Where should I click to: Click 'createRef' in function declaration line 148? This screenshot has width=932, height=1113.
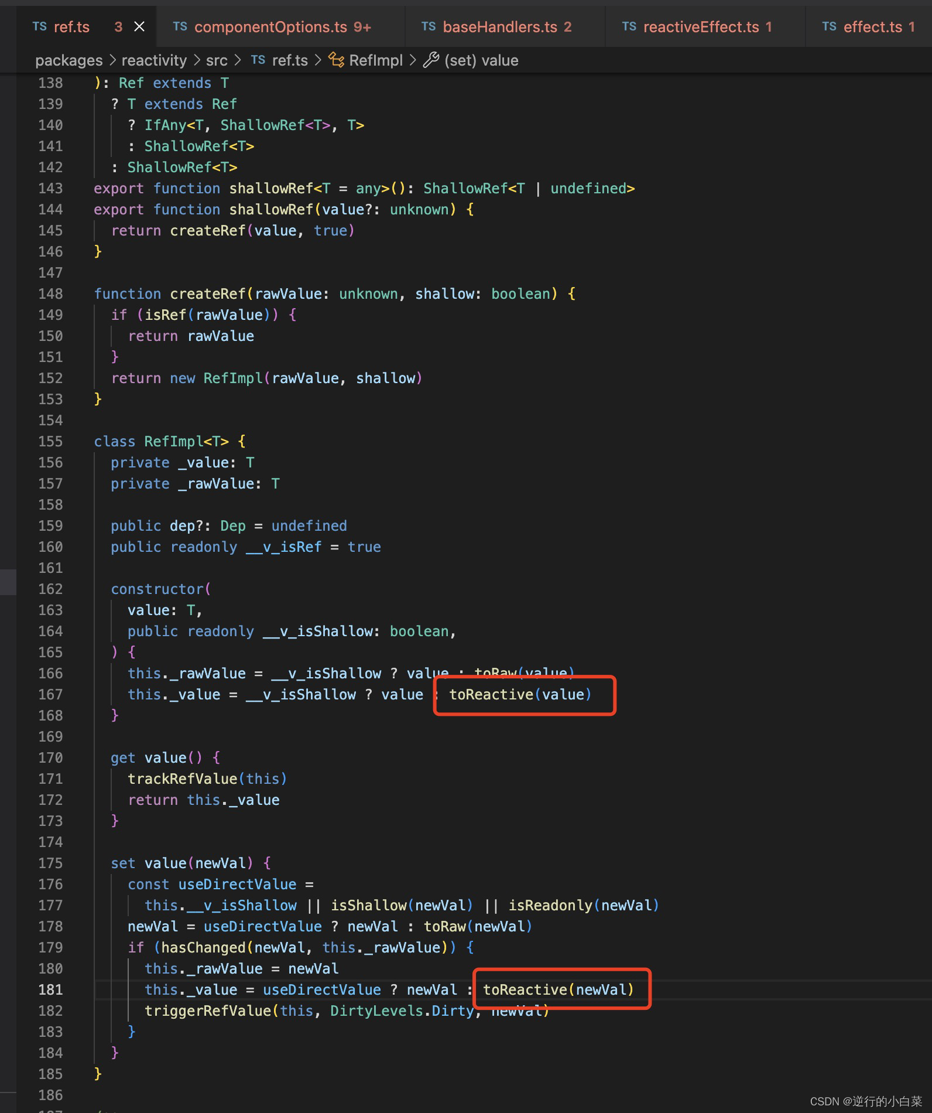(208, 293)
